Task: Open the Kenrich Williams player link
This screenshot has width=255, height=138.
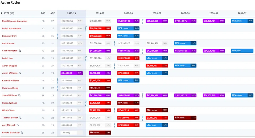Action: point(11,81)
